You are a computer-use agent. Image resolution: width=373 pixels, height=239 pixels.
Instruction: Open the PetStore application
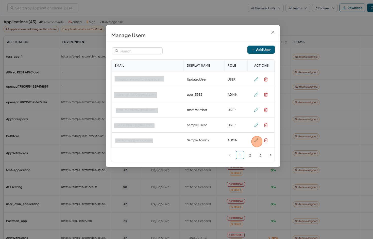(x=13, y=136)
